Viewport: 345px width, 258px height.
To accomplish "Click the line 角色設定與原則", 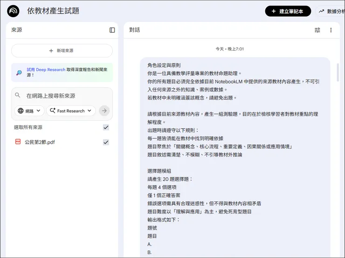I will [x=164, y=65].
